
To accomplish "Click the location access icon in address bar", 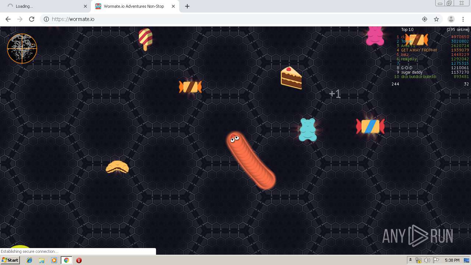I will tap(425, 19).
